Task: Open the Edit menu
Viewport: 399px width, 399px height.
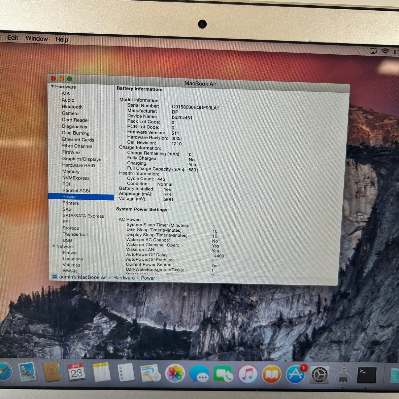Action: [13, 38]
